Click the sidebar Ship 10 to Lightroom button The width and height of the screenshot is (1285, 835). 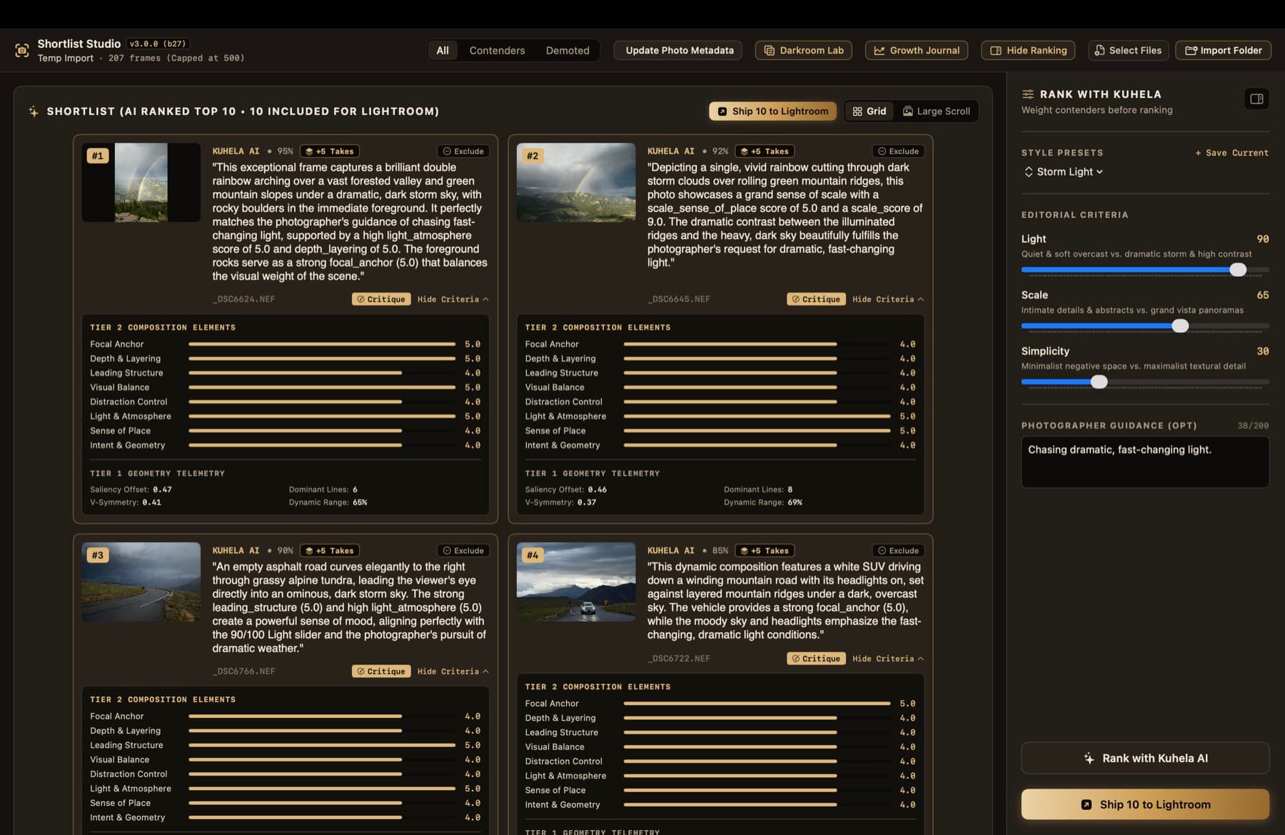[1145, 804]
